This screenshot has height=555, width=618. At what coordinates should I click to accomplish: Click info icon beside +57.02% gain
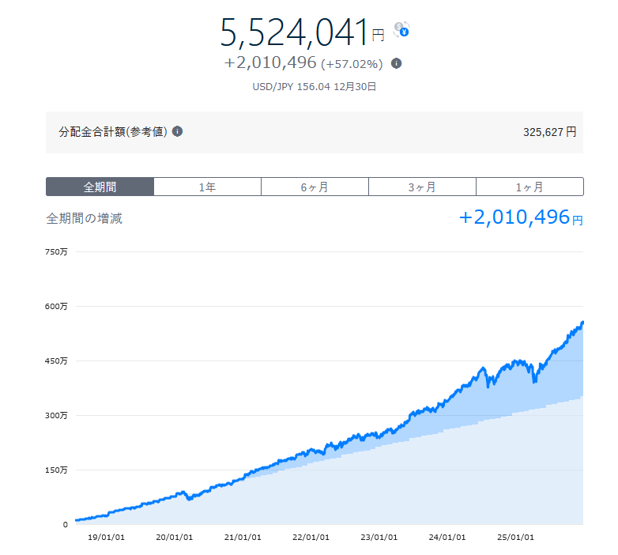pyautogui.click(x=396, y=63)
